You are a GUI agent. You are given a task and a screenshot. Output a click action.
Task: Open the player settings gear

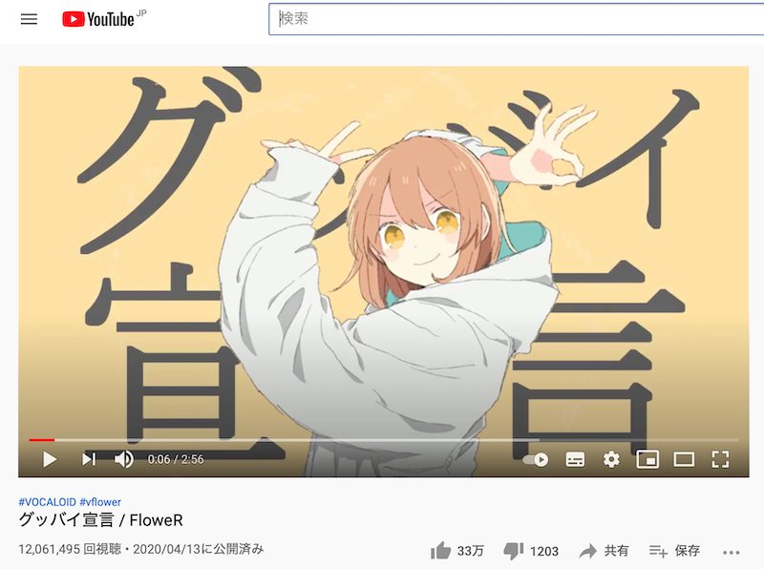pyautogui.click(x=611, y=459)
